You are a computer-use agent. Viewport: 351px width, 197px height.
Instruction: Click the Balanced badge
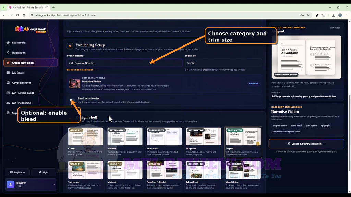253,83
